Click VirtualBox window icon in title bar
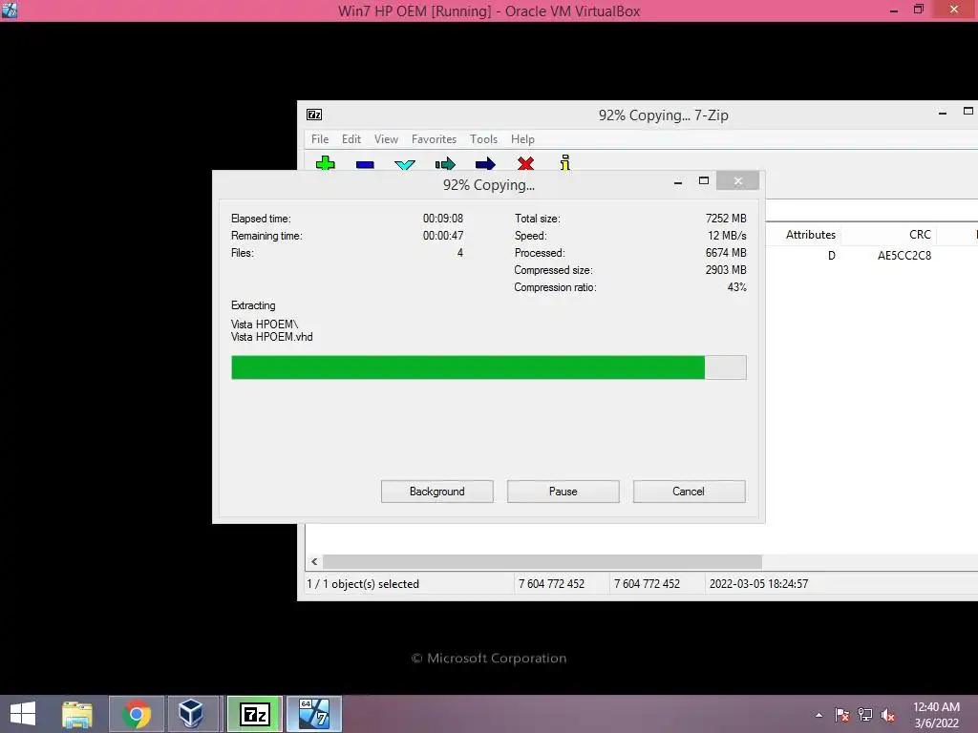This screenshot has width=978, height=733. (x=10, y=10)
